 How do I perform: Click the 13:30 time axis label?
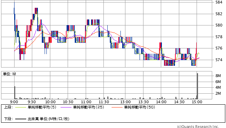143,102
